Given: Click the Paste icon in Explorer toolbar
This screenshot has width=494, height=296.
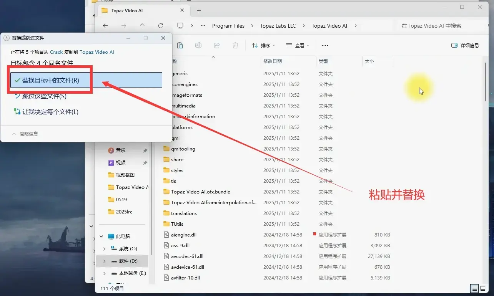Looking at the screenshot, I should tap(180, 45).
